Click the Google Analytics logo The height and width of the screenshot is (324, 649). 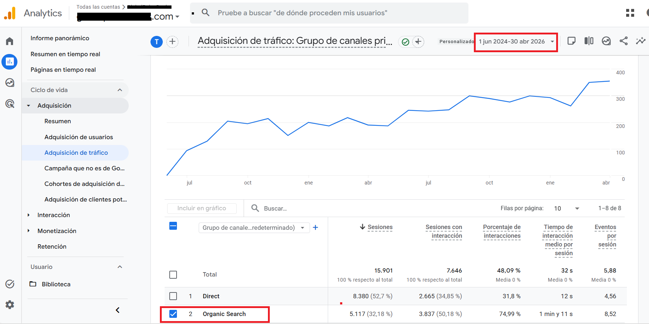coord(10,13)
